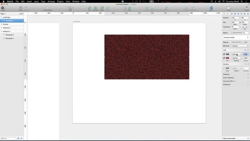Screen dimensions: 250x141
Task: Add a new border with the Borders plus icon
Action: point(248,64)
